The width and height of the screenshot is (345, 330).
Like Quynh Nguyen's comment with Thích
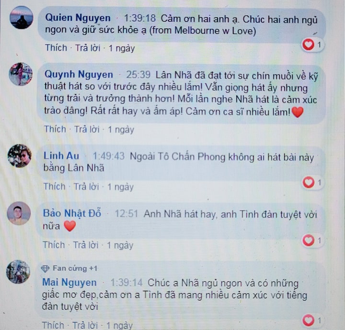(55, 129)
